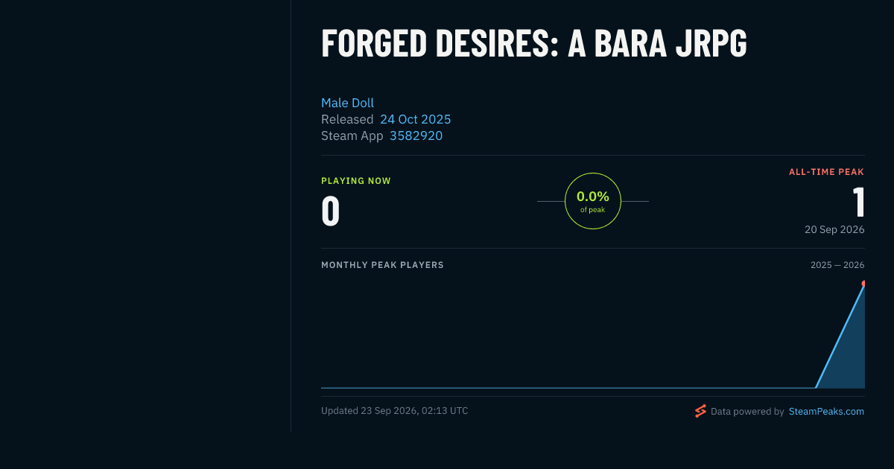Click the Forged Desires game title

pos(533,44)
